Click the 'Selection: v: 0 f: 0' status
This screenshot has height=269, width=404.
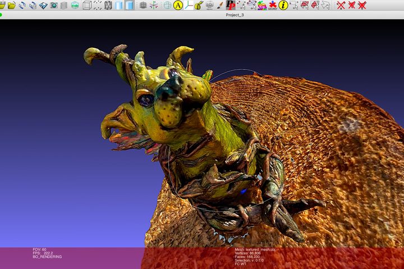(x=249, y=261)
